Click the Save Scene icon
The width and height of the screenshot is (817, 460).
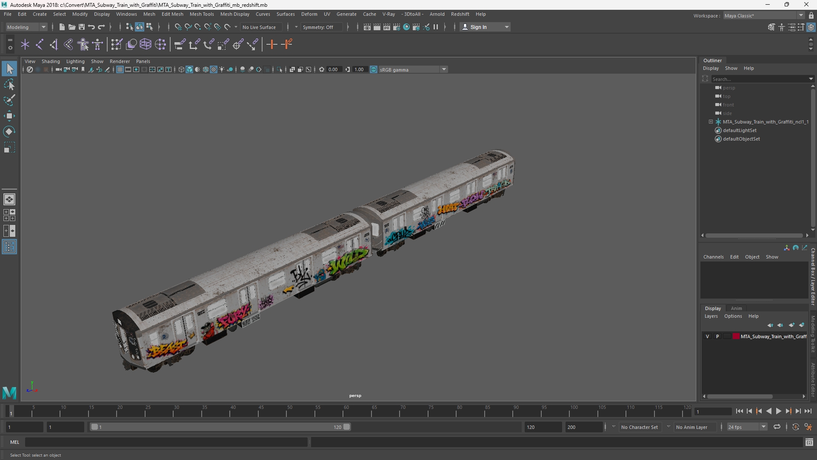pyautogui.click(x=82, y=27)
